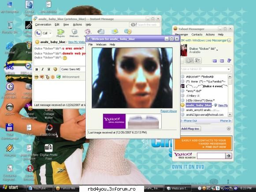This screenshot has height=192, width=256.
Task: Toggle Bold text formatting
Action: pyautogui.click(x=37, y=69)
